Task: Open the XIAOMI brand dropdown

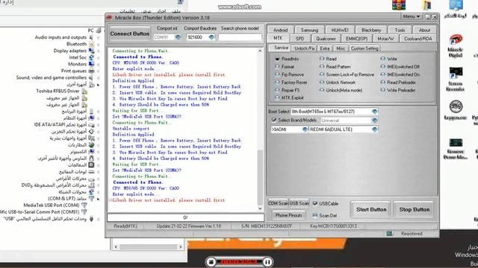Action: point(305,130)
